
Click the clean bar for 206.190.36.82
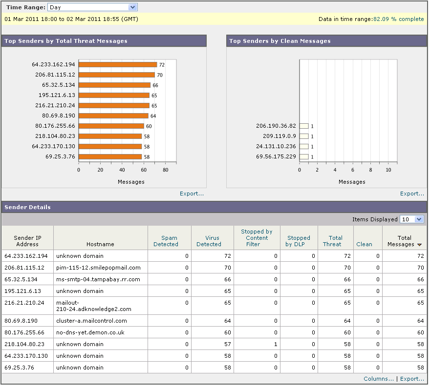tap(304, 126)
